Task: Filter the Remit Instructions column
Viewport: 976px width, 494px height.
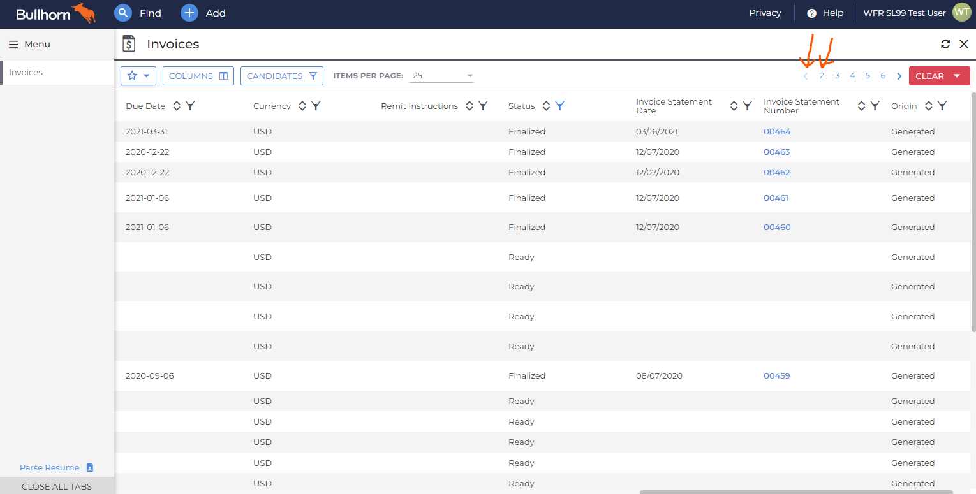Action: pos(483,106)
